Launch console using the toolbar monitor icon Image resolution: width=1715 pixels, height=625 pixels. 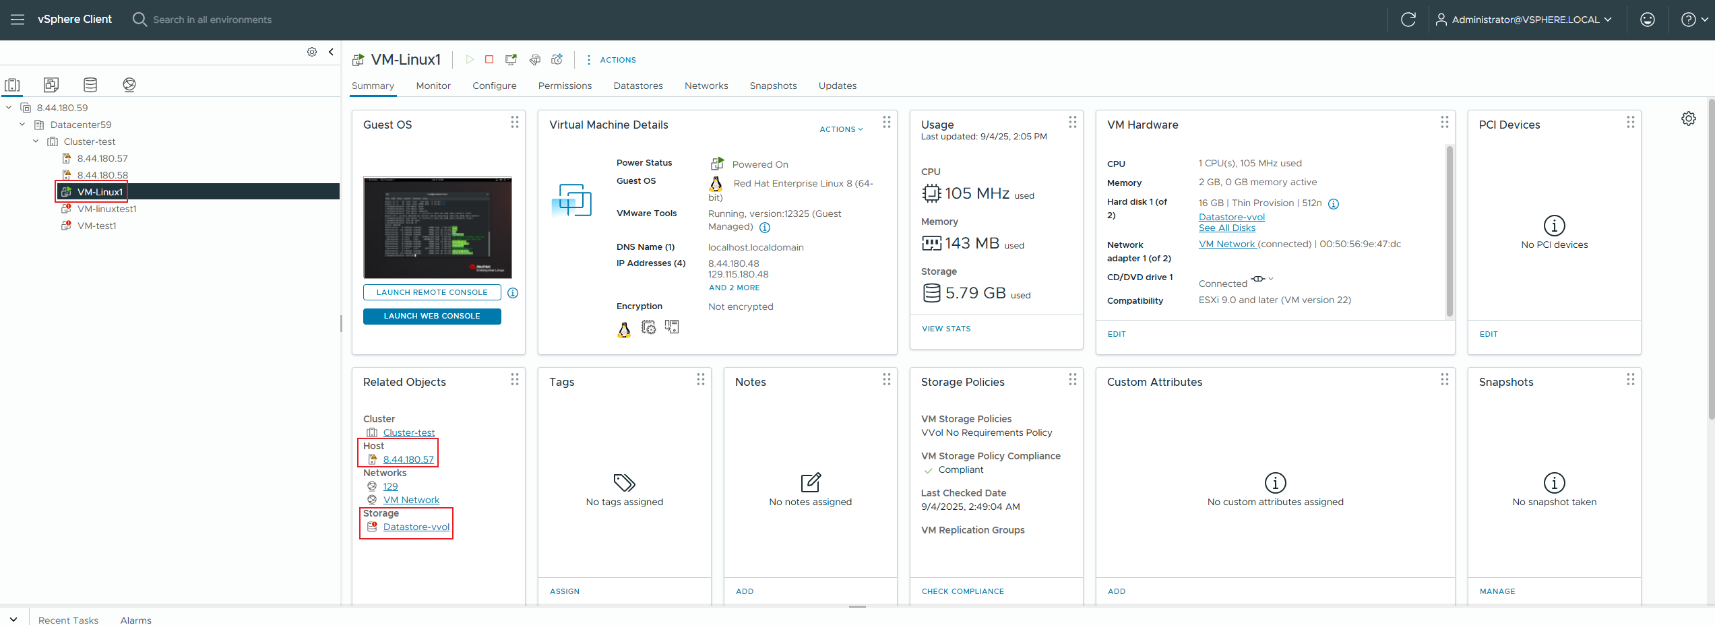pyautogui.click(x=511, y=60)
